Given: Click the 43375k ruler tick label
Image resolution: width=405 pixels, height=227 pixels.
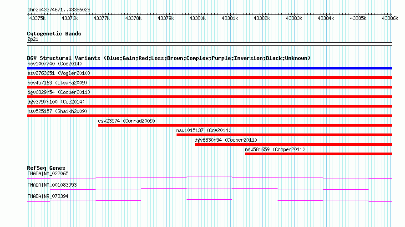Looking at the screenshot, I should [37, 18].
